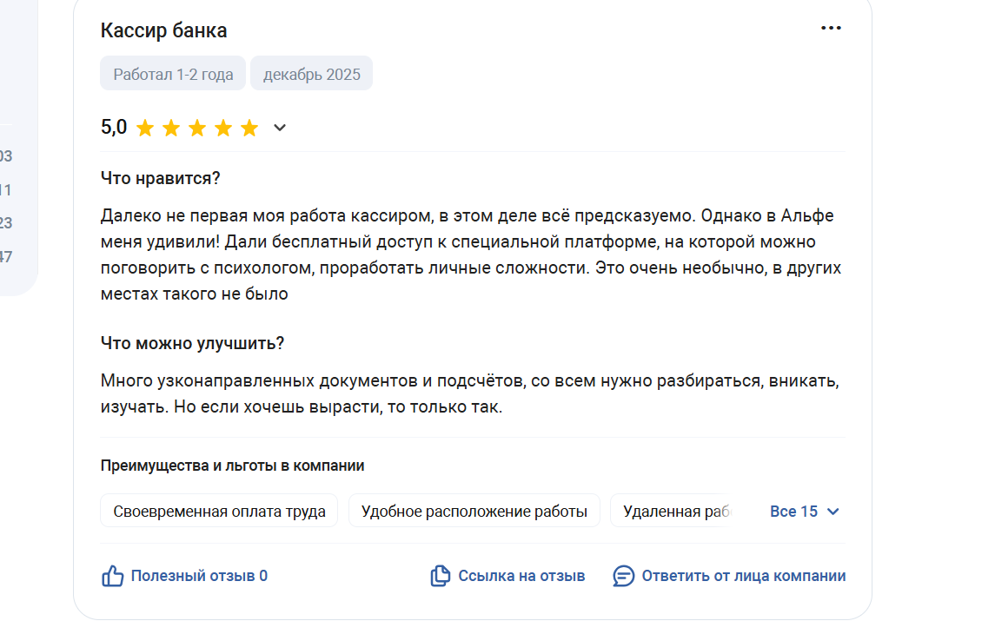Click the truncated "Удаленная раб…" benefit chip

click(x=673, y=512)
